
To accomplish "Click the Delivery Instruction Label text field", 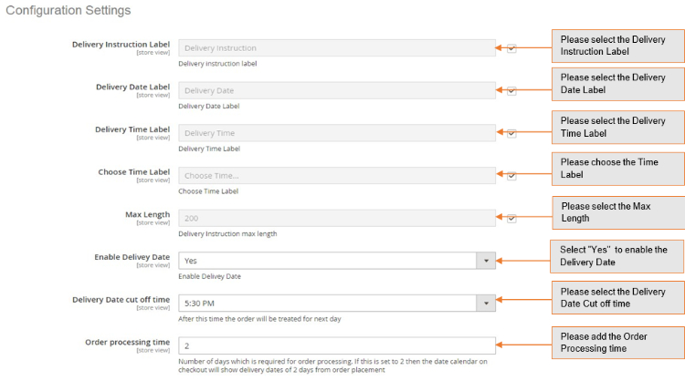I will 337,48.
